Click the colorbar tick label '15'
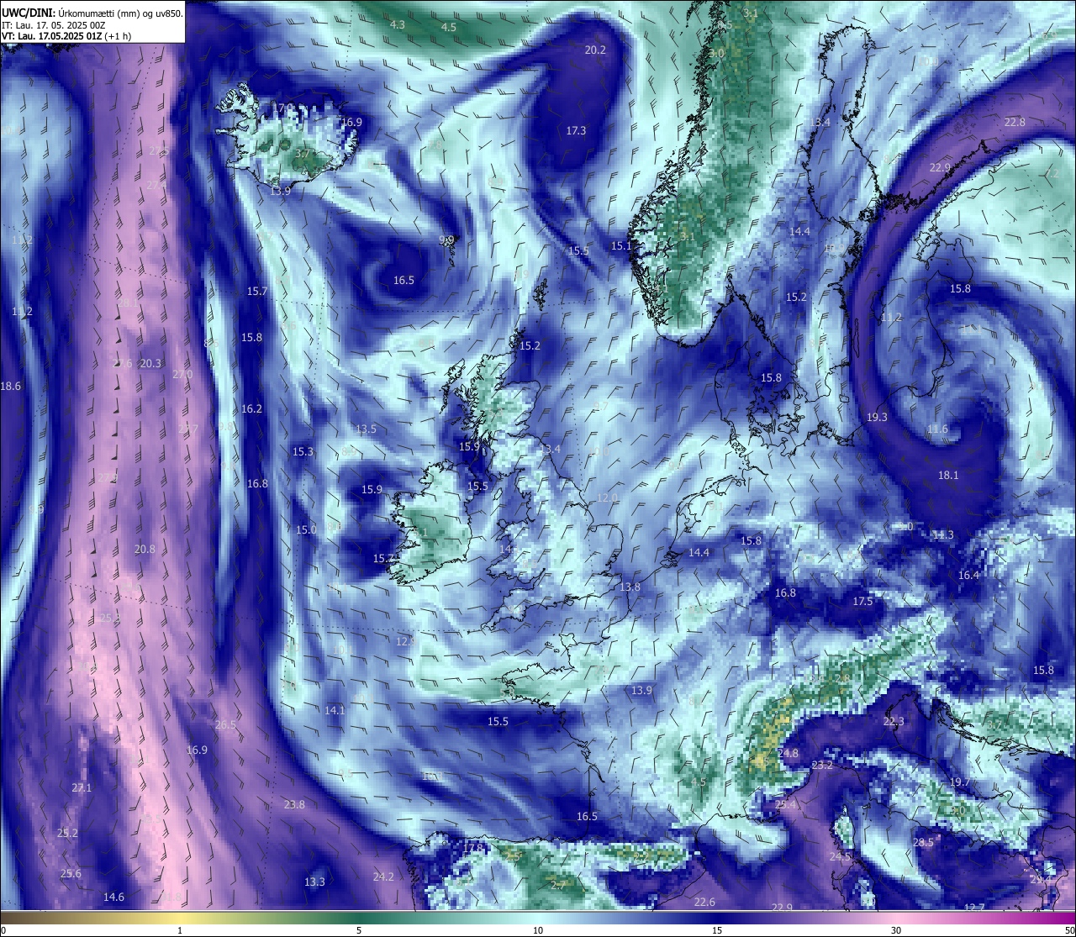This screenshot has width=1076, height=937. tap(717, 930)
